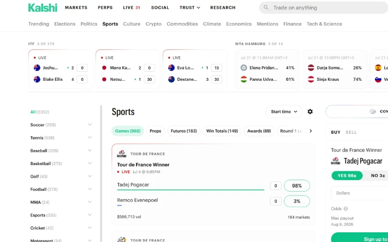388x242 pixels.
Task: Click the sidebar vertical scrollbar
Action: click(x=101, y=173)
